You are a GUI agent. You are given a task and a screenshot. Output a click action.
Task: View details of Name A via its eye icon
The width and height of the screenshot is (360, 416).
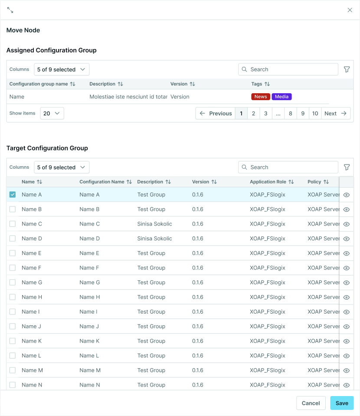[346, 195]
